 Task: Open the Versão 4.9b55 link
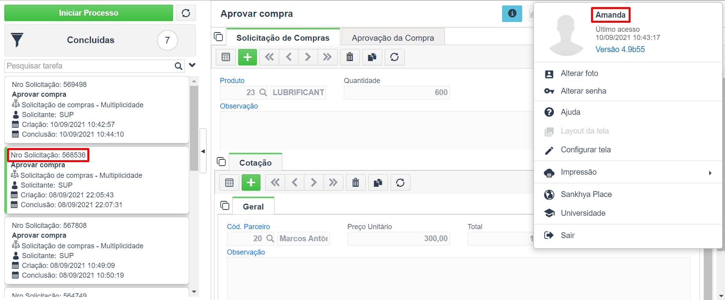[x=620, y=49]
